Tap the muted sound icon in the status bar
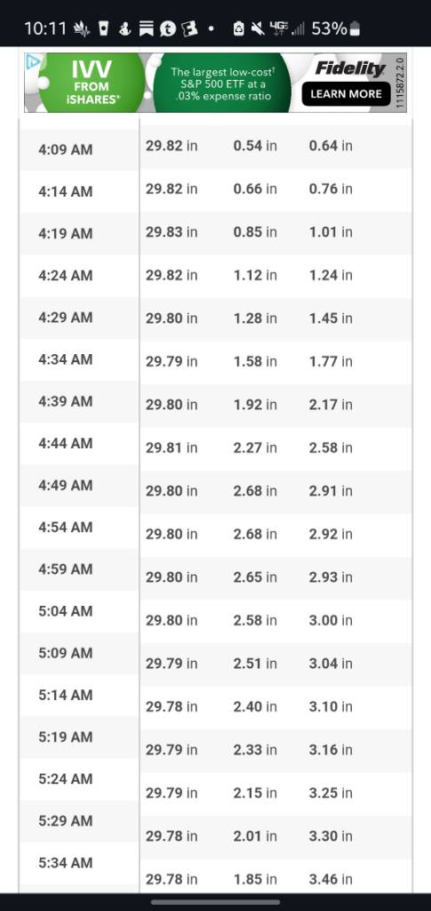 (258, 28)
